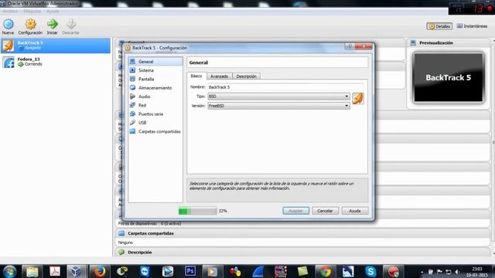495x278 pixels.
Task: Open Firefox from the taskbar
Action: pyautogui.click(x=99, y=271)
